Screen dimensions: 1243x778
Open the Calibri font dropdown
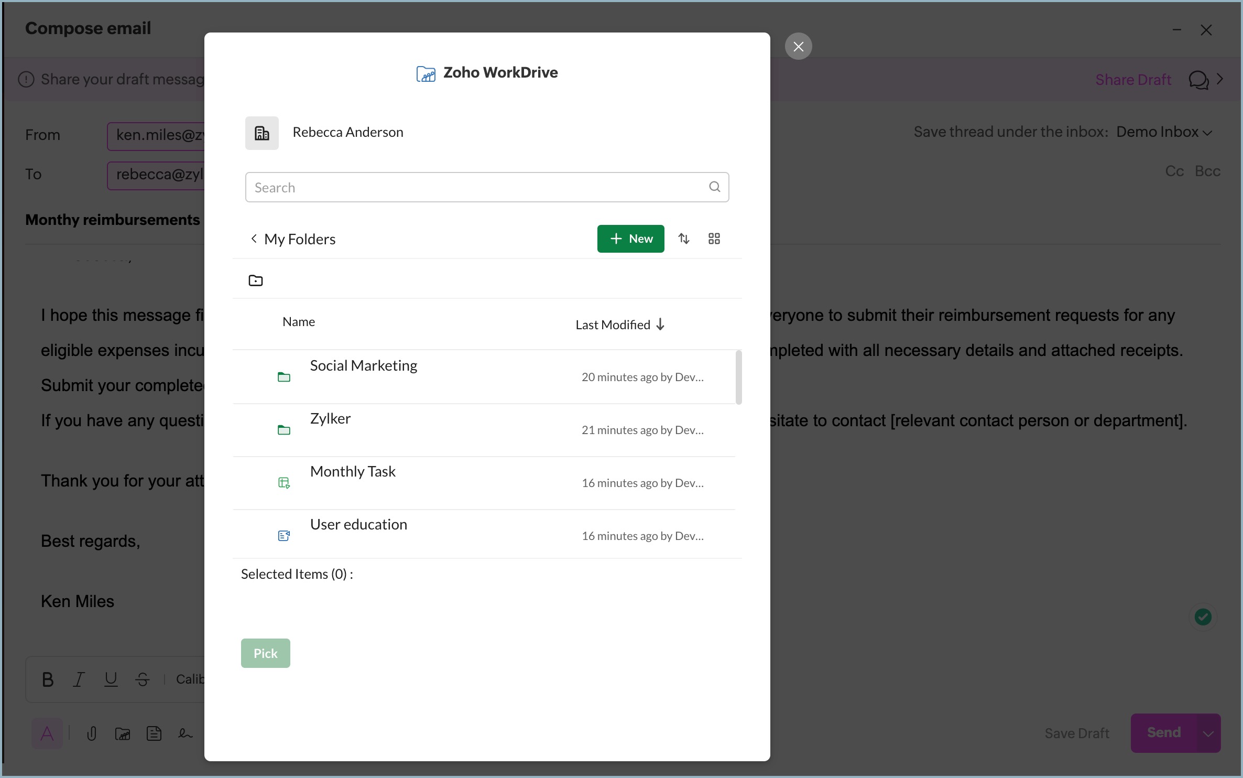[x=190, y=679]
